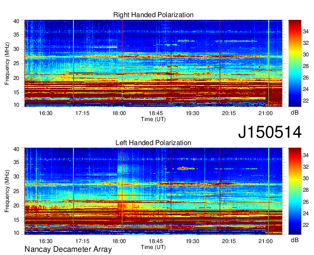The width and height of the screenshot is (314, 255).
Task: Select the 28 dB tick on left-handed colorbar
Action: [306, 190]
